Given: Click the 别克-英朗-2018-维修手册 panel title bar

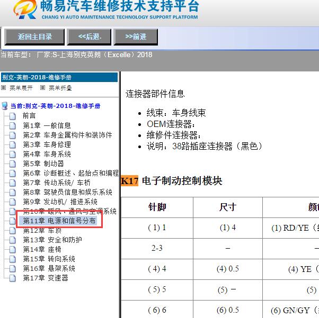Looking at the screenshot, I should [x=59, y=77].
